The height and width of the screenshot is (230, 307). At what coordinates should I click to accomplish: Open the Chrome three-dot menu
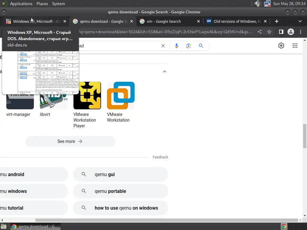tap(300, 32)
